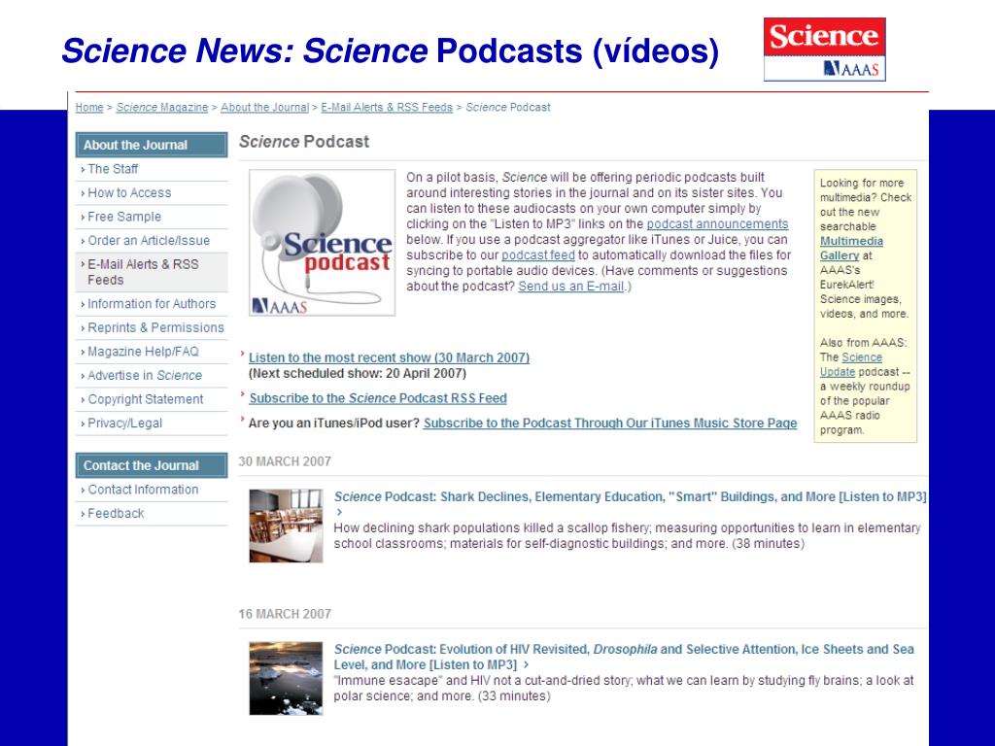The height and width of the screenshot is (746, 995).
Task: Open Multimedia Gallery link in yellow box
Action: coord(851,248)
